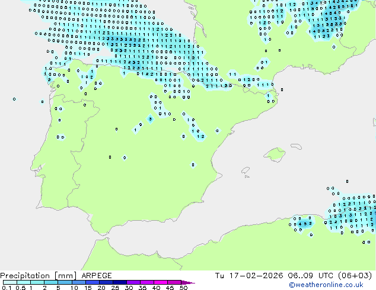Click the 5 to 10 mm legend swatch
The image size is (376, 290).
click(65, 282)
